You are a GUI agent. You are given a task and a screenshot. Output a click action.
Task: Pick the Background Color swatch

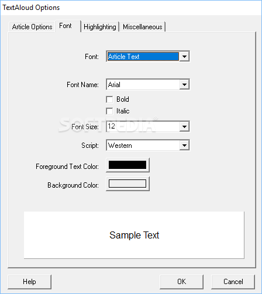point(127,184)
